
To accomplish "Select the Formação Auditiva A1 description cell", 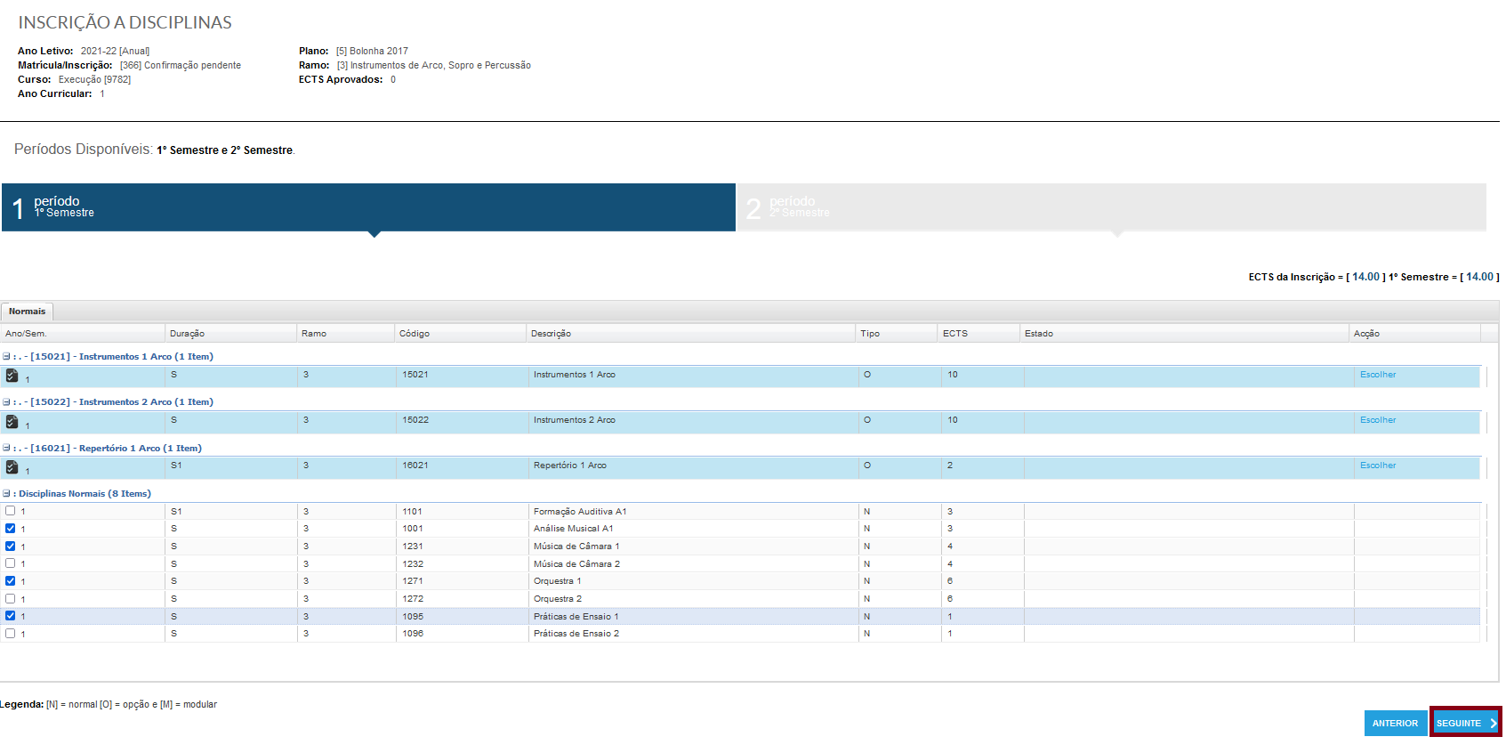I will pos(692,511).
